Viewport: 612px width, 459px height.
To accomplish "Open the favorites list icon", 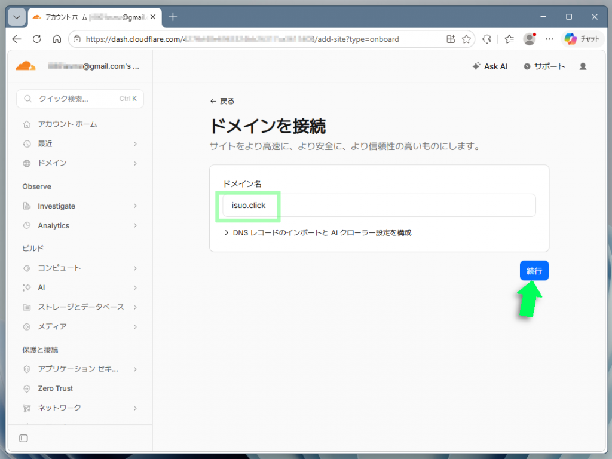I will coord(509,39).
